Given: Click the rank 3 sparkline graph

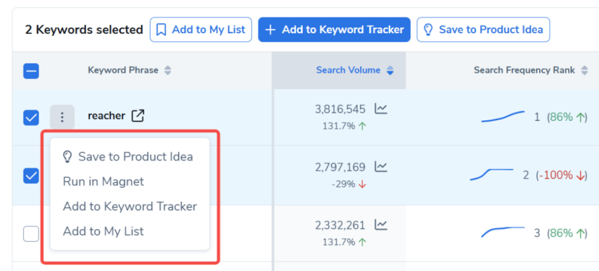Looking at the screenshot, I should click(502, 232).
